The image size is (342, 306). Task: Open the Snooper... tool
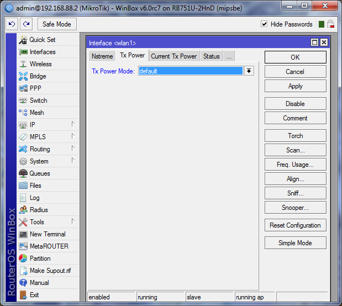tap(296, 208)
